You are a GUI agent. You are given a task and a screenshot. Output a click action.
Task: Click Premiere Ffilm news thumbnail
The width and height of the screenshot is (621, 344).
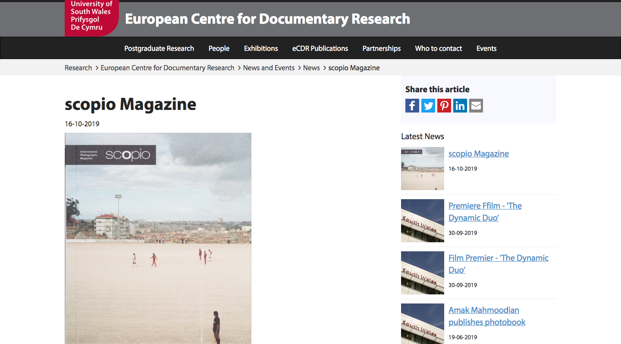423,221
